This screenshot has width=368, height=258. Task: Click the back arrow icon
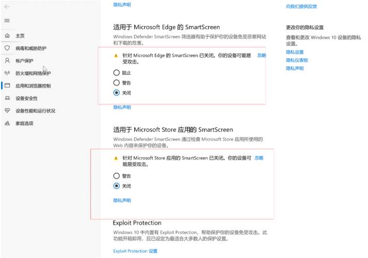click(x=7, y=7)
